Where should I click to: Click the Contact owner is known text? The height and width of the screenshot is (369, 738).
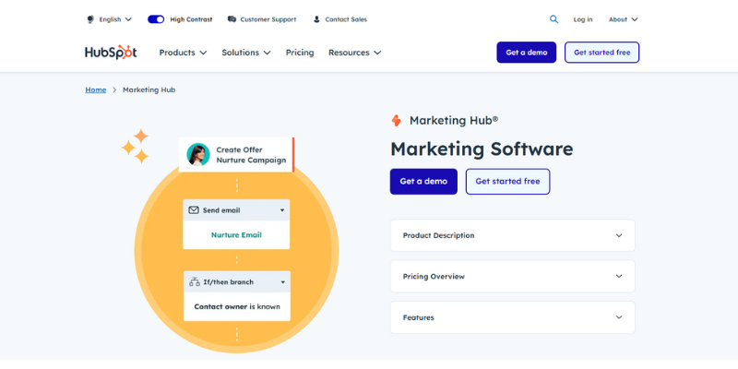point(237,306)
